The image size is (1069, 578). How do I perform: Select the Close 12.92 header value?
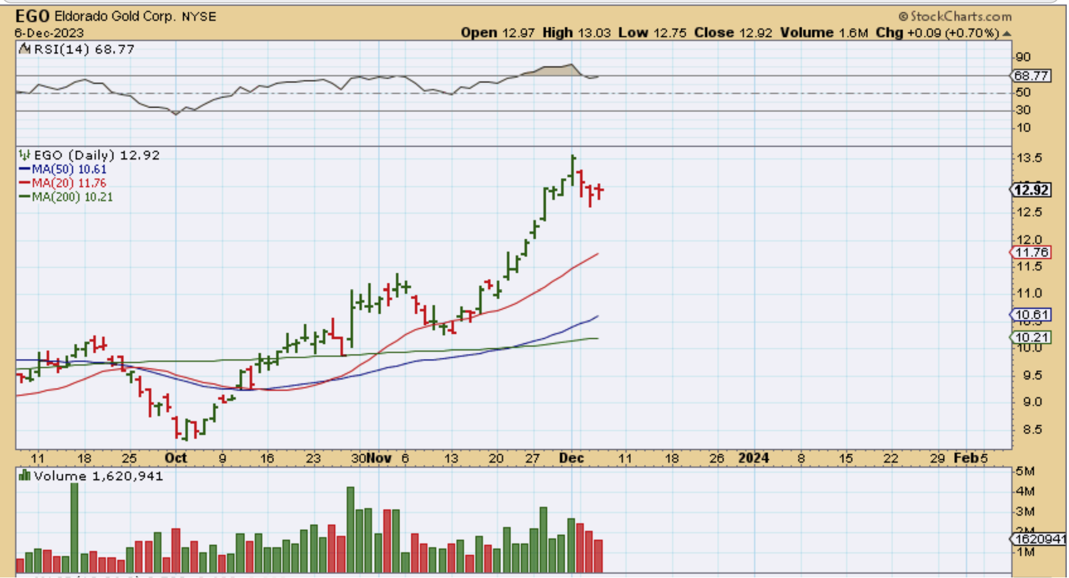[x=733, y=33]
